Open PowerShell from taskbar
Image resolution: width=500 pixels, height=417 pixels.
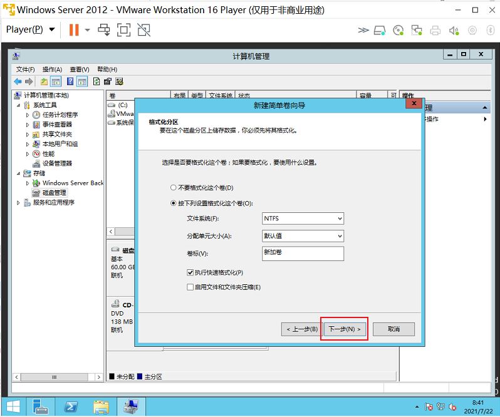pos(70,407)
